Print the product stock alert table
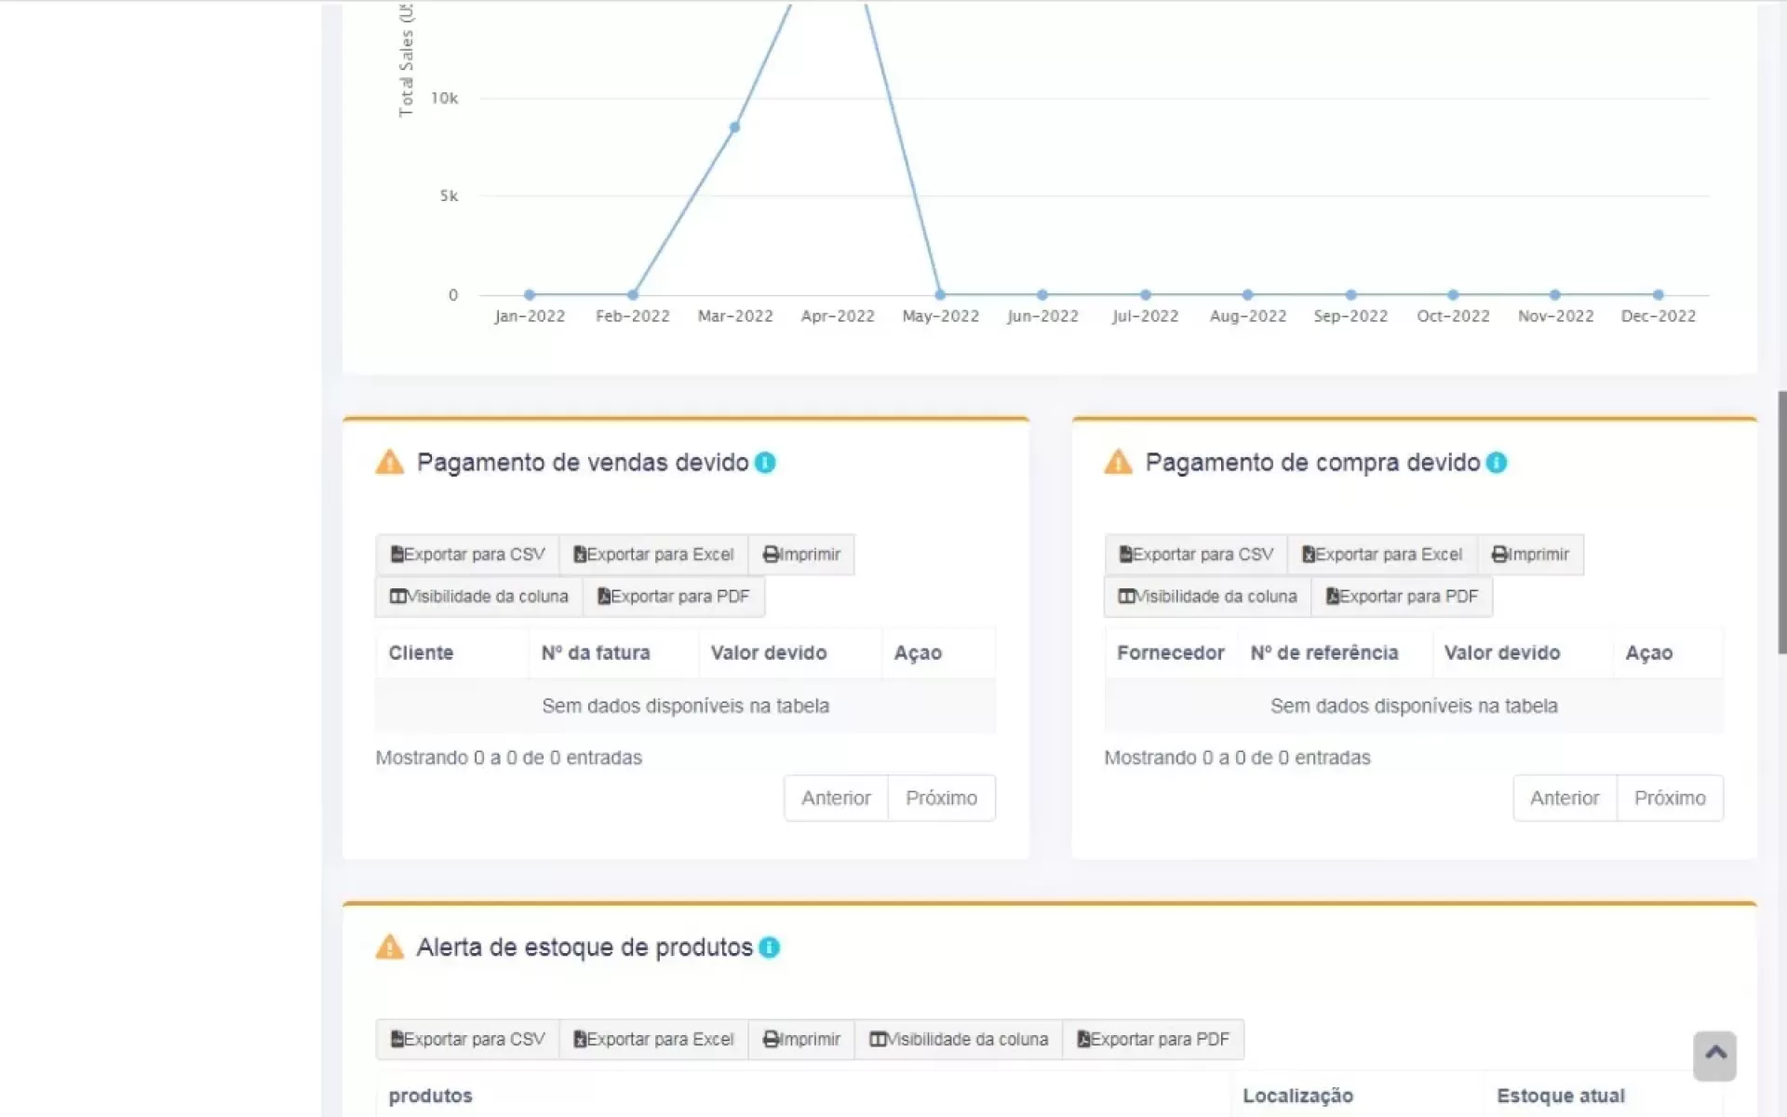1787x1117 pixels. (x=801, y=1040)
